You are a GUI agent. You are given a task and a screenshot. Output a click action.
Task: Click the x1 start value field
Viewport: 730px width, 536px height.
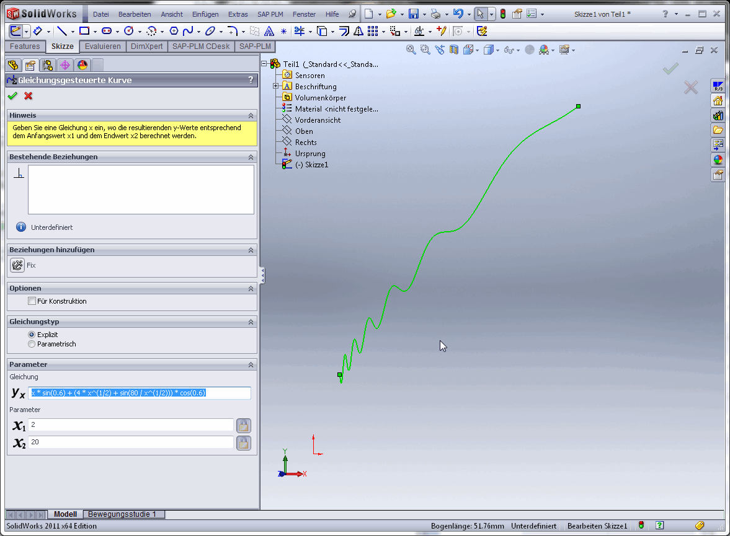point(130,425)
